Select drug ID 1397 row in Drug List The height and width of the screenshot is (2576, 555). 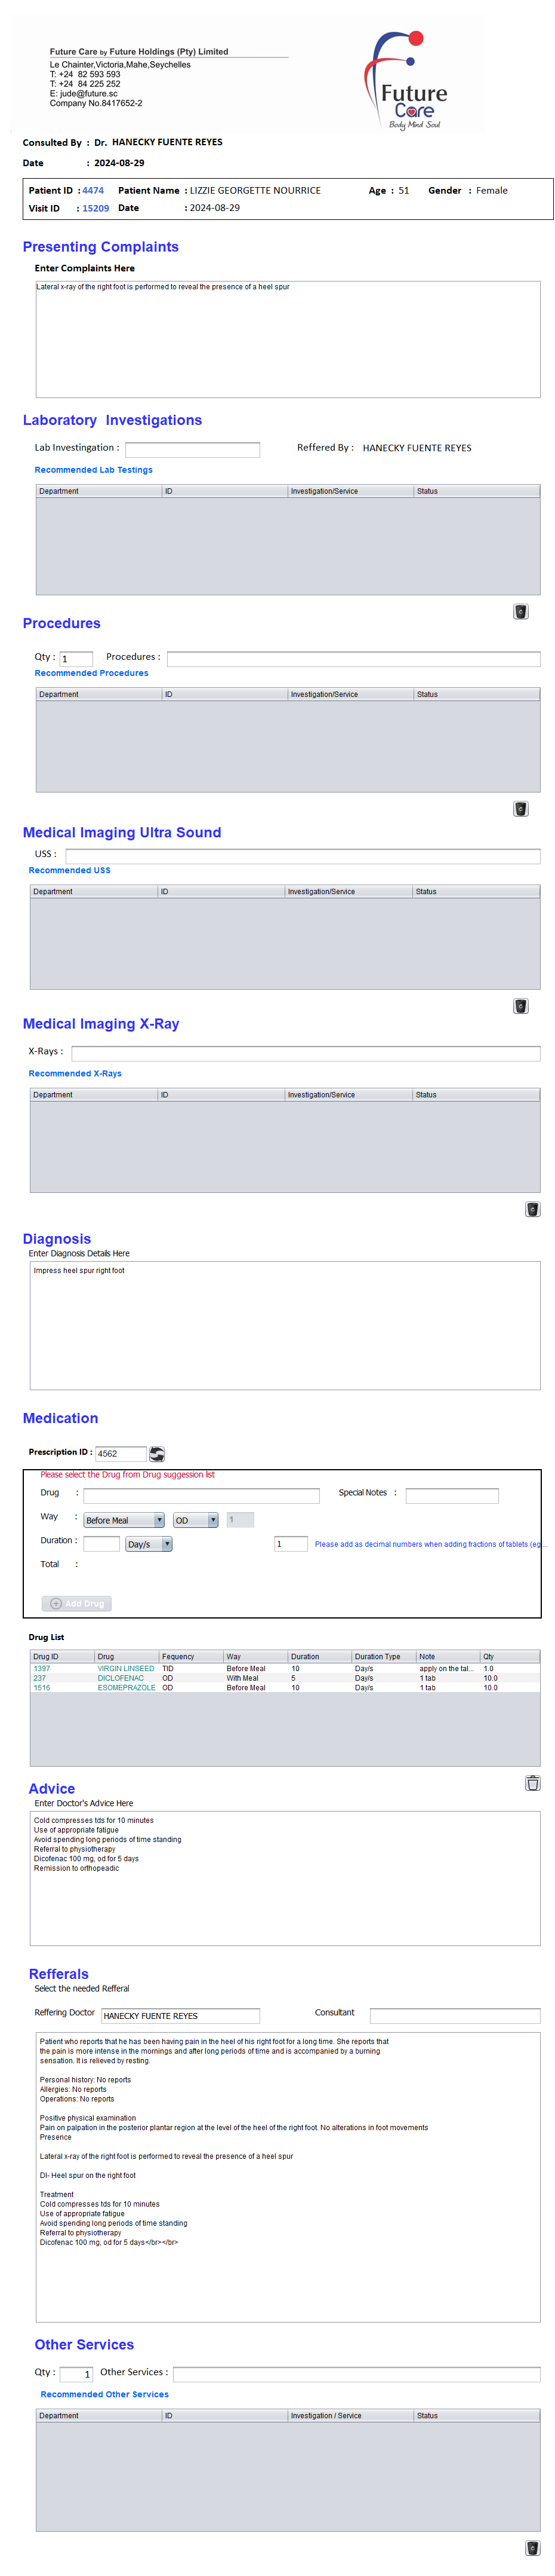[x=42, y=1668]
